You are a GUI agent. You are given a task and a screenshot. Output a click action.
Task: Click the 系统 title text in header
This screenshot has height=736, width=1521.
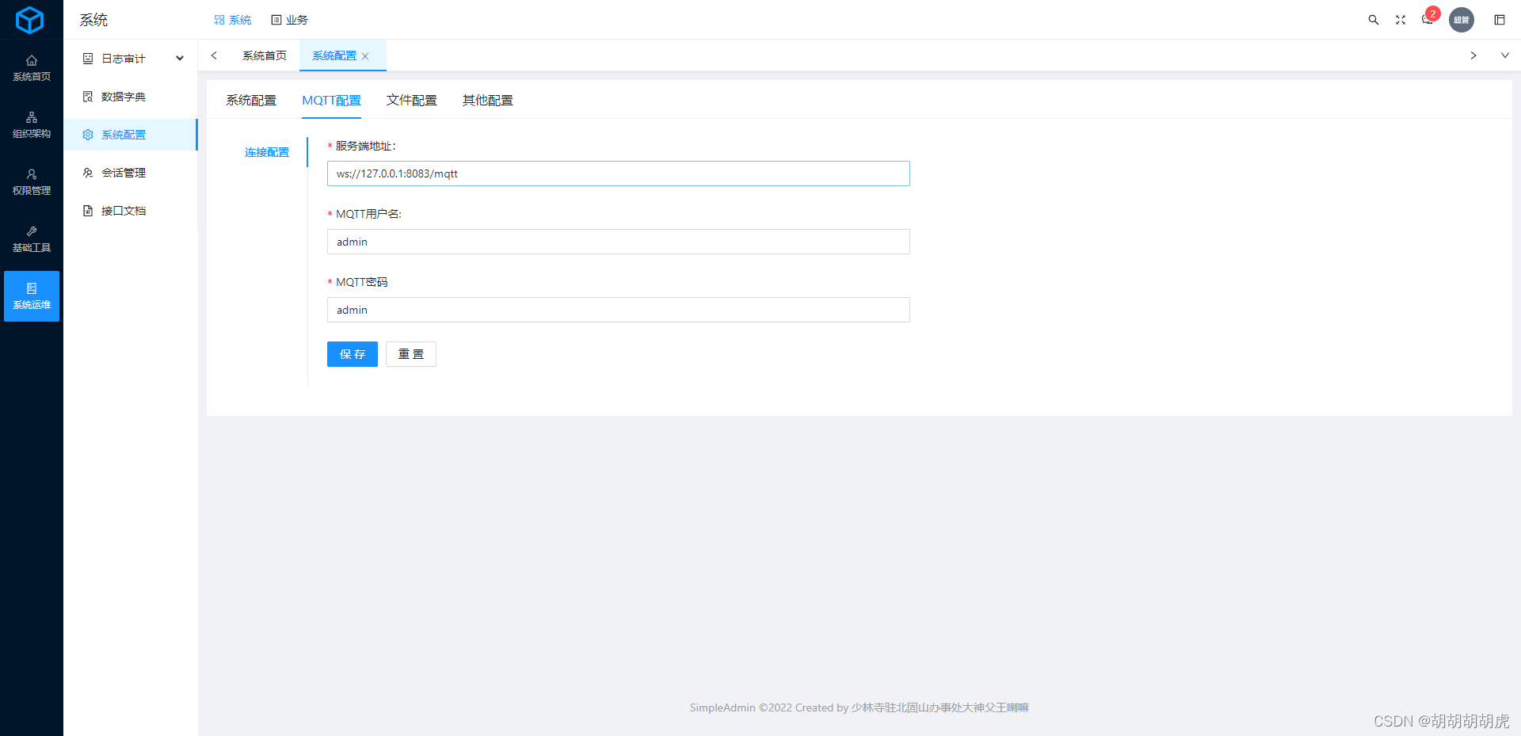(x=93, y=20)
